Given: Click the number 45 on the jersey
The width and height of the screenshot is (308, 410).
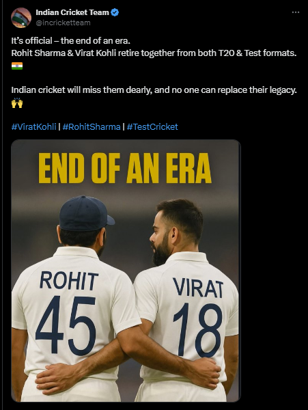Looking at the screenshot, I should point(66,326).
